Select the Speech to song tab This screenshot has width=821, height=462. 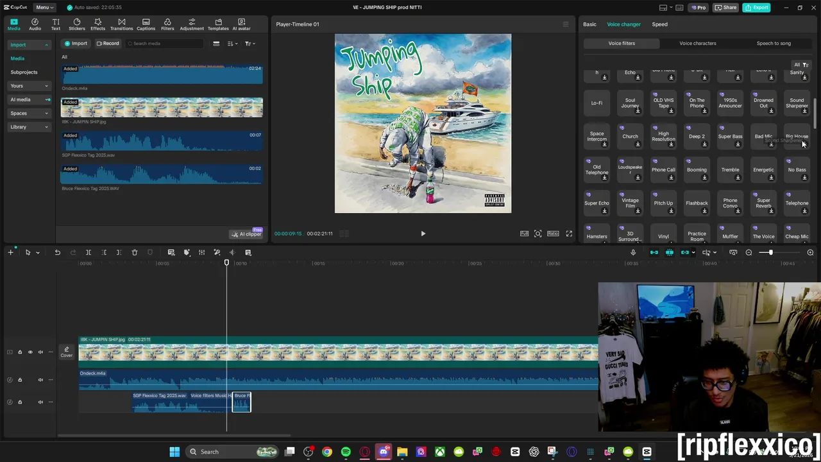pyautogui.click(x=774, y=43)
